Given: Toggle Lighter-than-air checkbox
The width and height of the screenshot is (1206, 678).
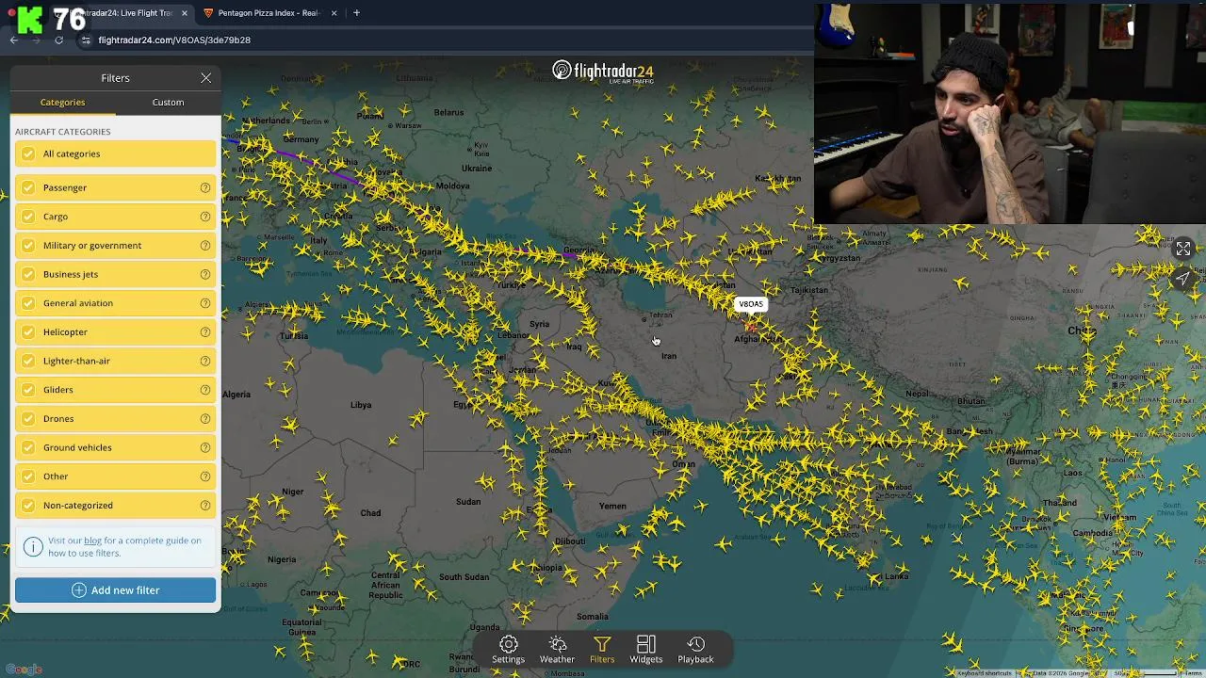Looking at the screenshot, I should pos(28,361).
